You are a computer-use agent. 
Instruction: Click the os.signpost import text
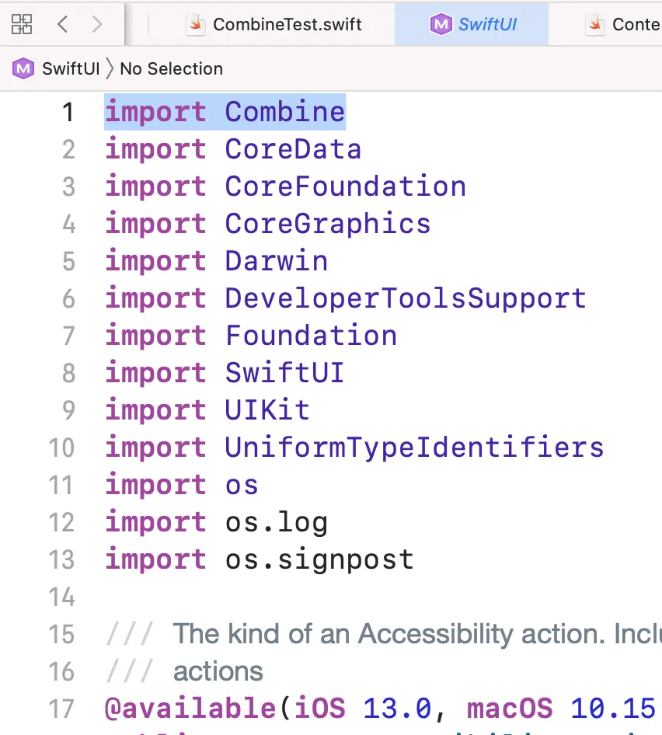319,559
